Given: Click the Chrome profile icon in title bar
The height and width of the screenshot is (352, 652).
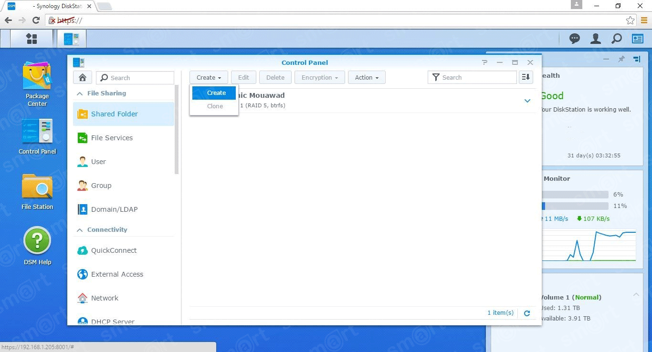Looking at the screenshot, I should 576,5.
